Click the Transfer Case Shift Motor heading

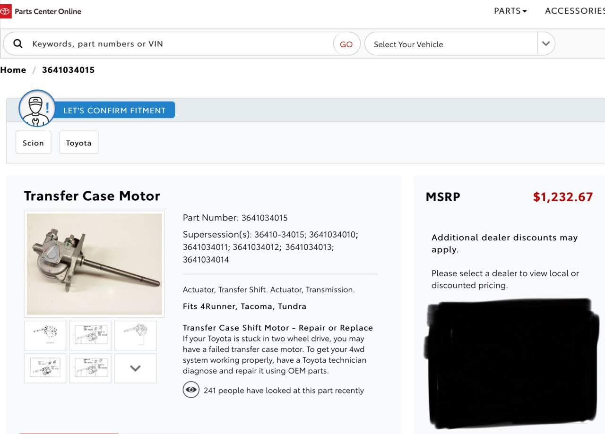(278, 328)
